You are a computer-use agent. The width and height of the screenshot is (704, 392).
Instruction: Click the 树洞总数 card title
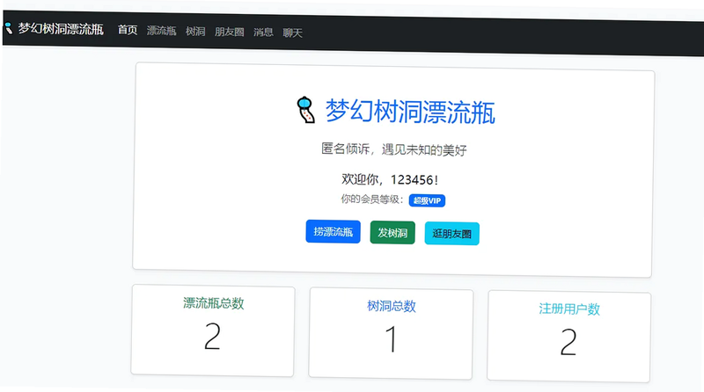pos(392,306)
